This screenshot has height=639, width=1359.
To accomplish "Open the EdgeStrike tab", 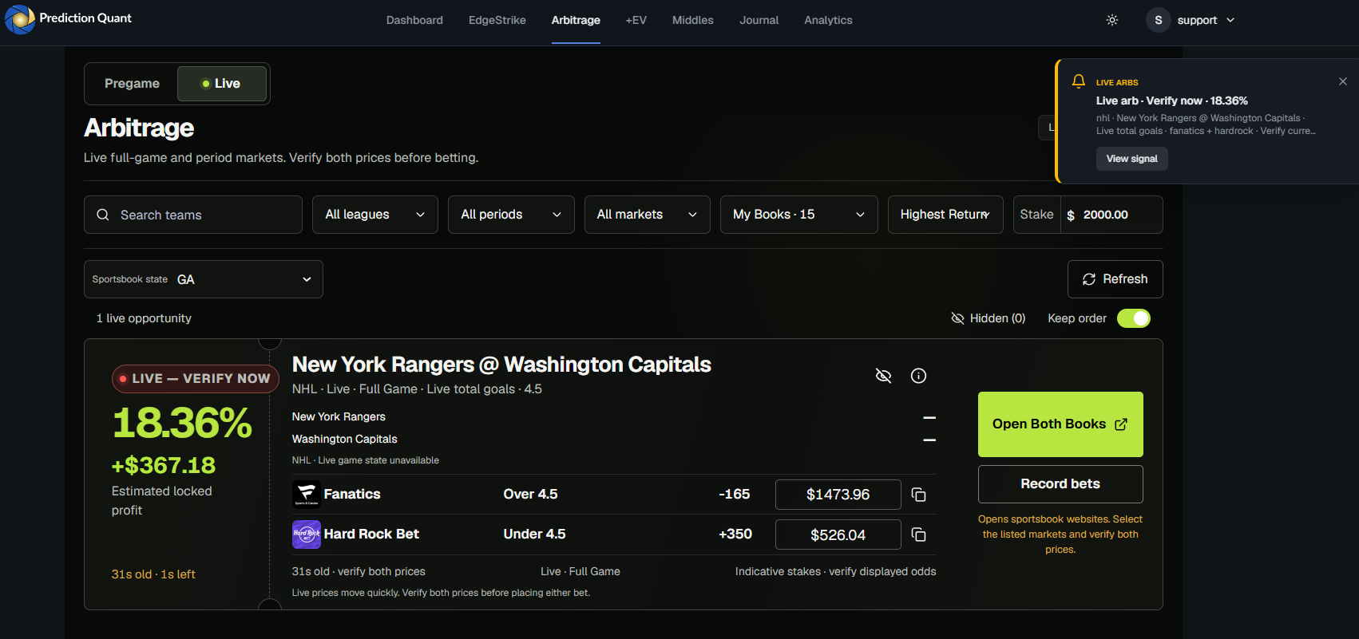I will [x=497, y=20].
